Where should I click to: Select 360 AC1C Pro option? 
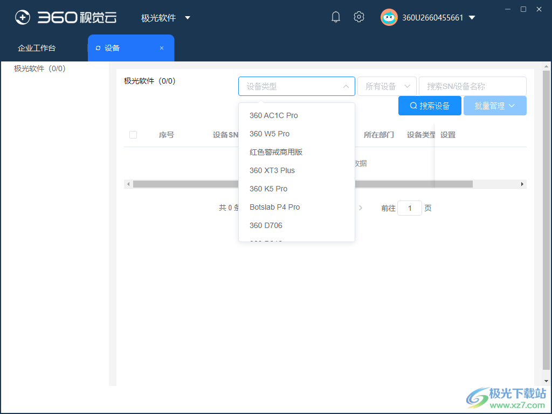point(296,115)
